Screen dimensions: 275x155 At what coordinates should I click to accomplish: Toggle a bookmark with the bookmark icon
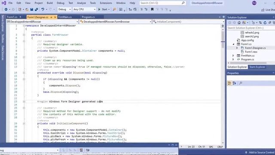152,9
